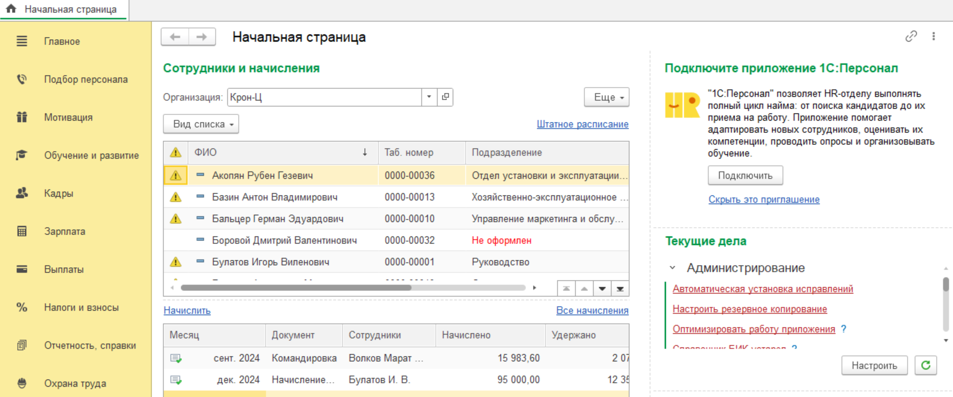Open the Зарплата section

click(64, 231)
